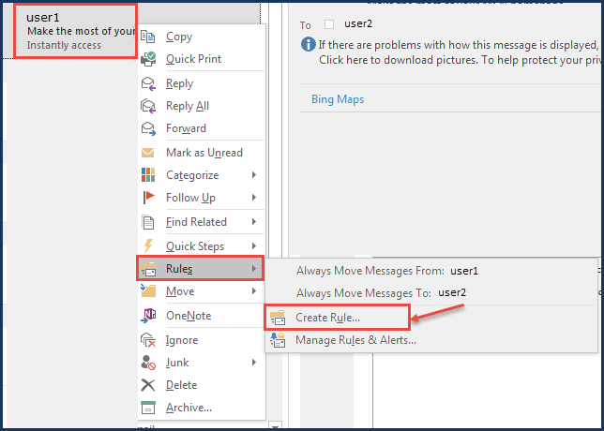This screenshot has height=431, width=604.
Task: Click the Quick Print printer icon
Action: point(148,59)
